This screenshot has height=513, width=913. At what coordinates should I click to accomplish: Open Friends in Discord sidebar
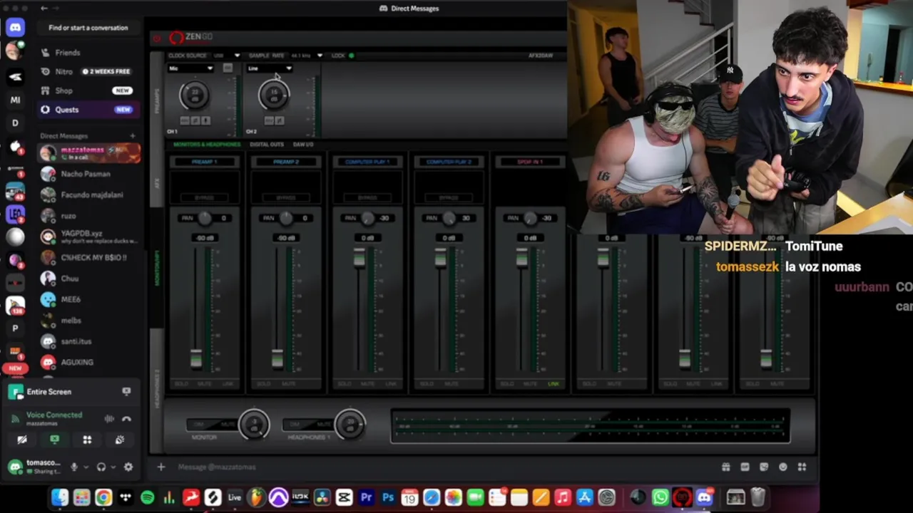tap(88, 53)
